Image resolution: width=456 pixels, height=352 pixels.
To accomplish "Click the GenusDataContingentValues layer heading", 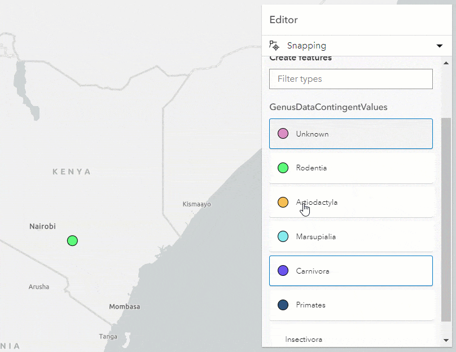I will 328,107.
